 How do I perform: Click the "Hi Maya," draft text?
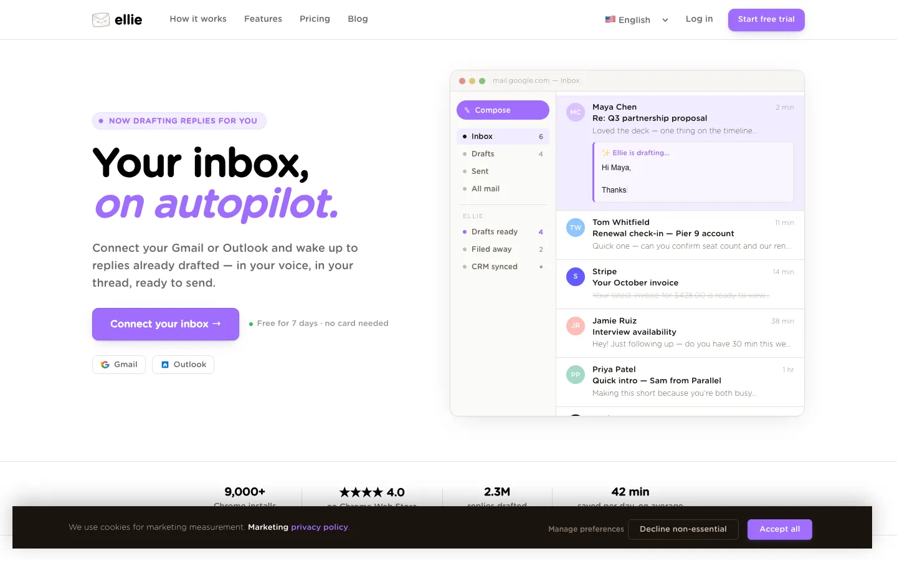coord(616,168)
